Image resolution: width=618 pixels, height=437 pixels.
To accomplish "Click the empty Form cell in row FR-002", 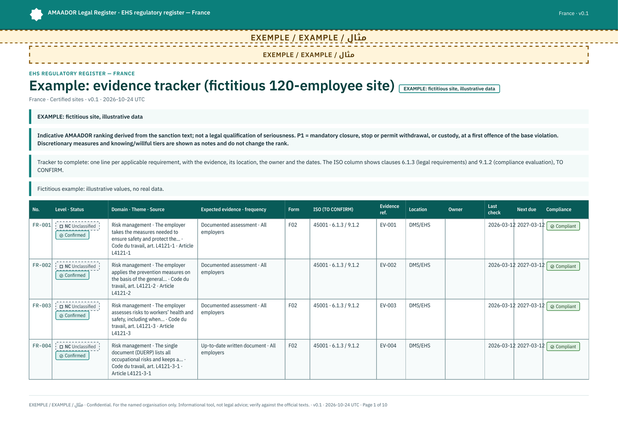I will 297,279.
